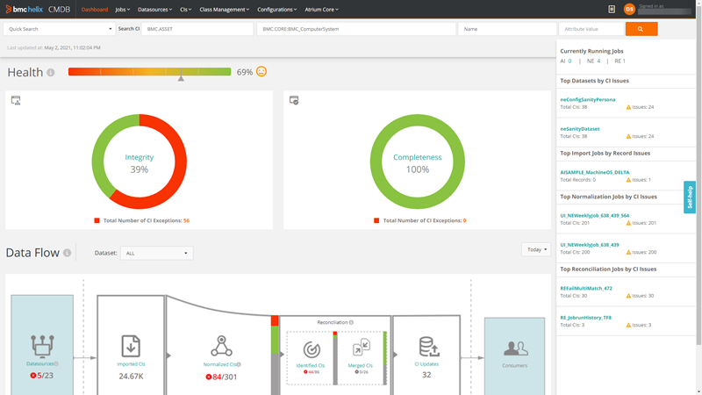The width and height of the screenshot is (702, 395).
Task: Open the Self-help side tab
Action: 690,197
